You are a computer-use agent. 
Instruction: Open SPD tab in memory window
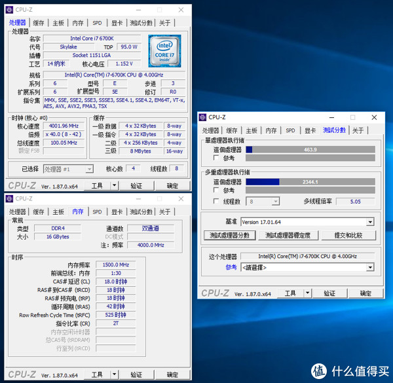tap(97, 212)
